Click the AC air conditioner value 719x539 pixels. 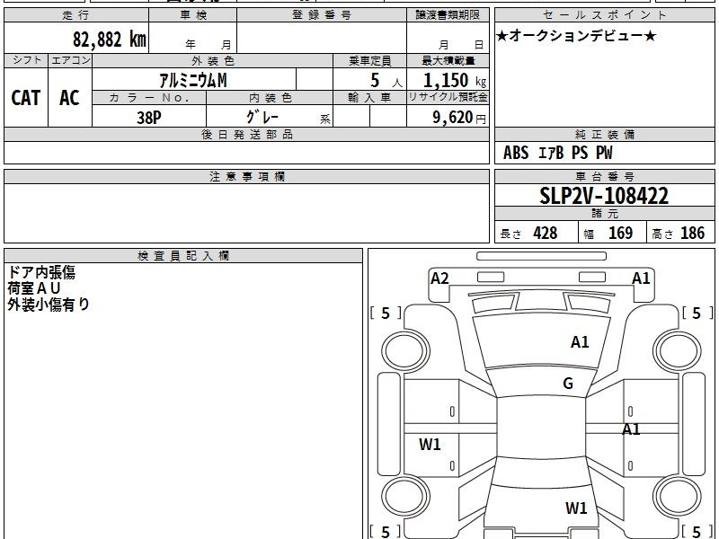(70, 98)
